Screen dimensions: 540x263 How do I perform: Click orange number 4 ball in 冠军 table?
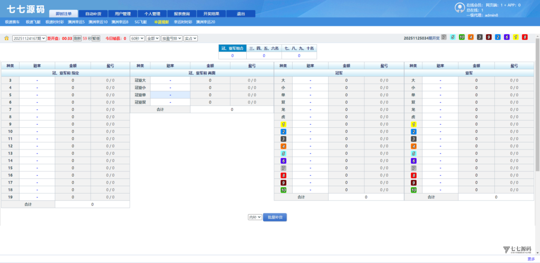pos(284,146)
